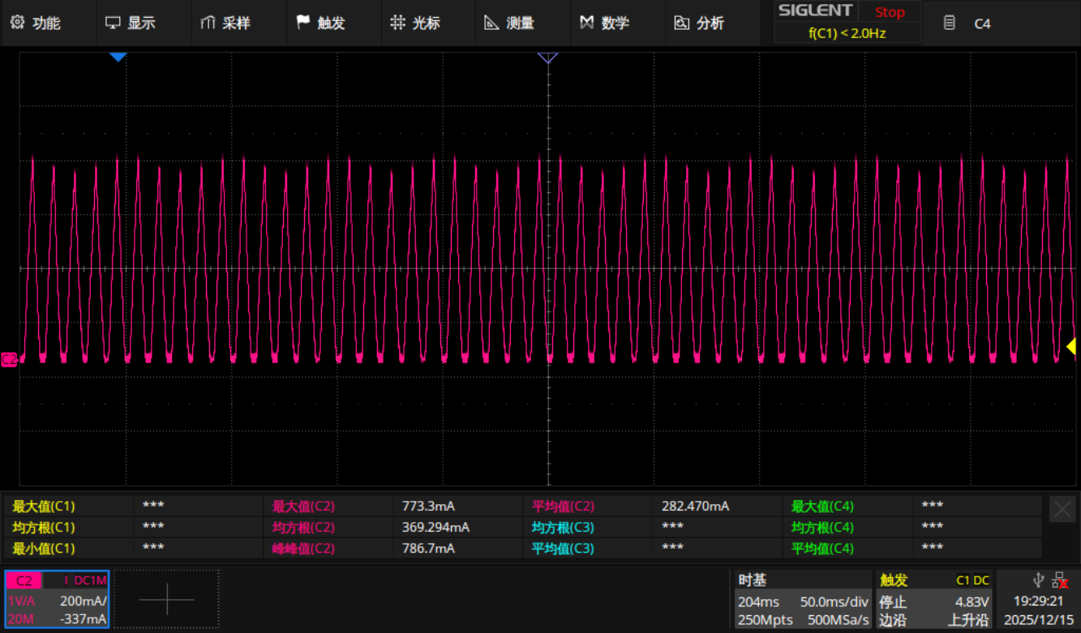This screenshot has height=633, width=1081.
Task: Open the 显示 display menu
Action: (130, 23)
